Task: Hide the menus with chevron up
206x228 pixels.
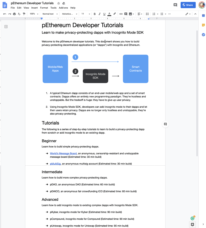Action: (x=195, y=14)
